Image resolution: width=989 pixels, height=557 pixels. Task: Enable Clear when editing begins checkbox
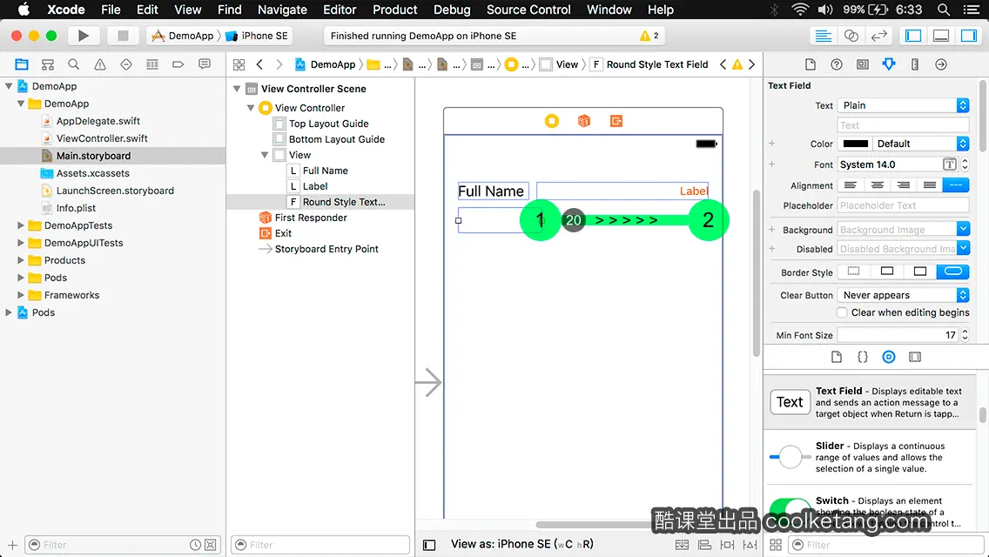tap(841, 312)
